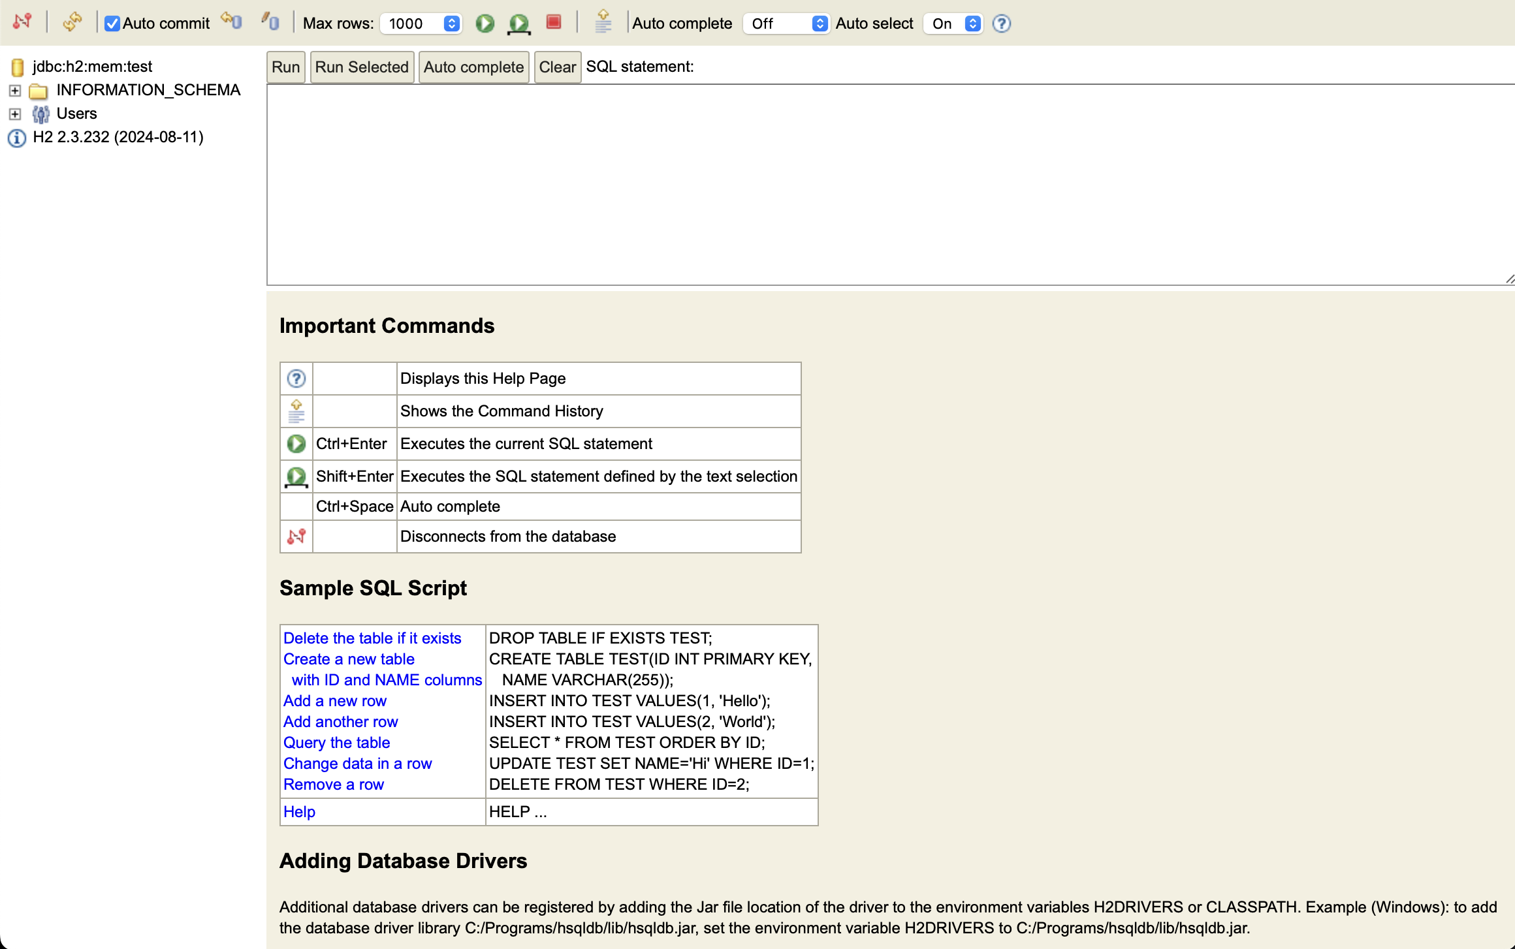Image resolution: width=1515 pixels, height=949 pixels.
Task: Click the 'Ctrl+Space' shortcut cell
Action: pyautogui.click(x=355, y=506)
